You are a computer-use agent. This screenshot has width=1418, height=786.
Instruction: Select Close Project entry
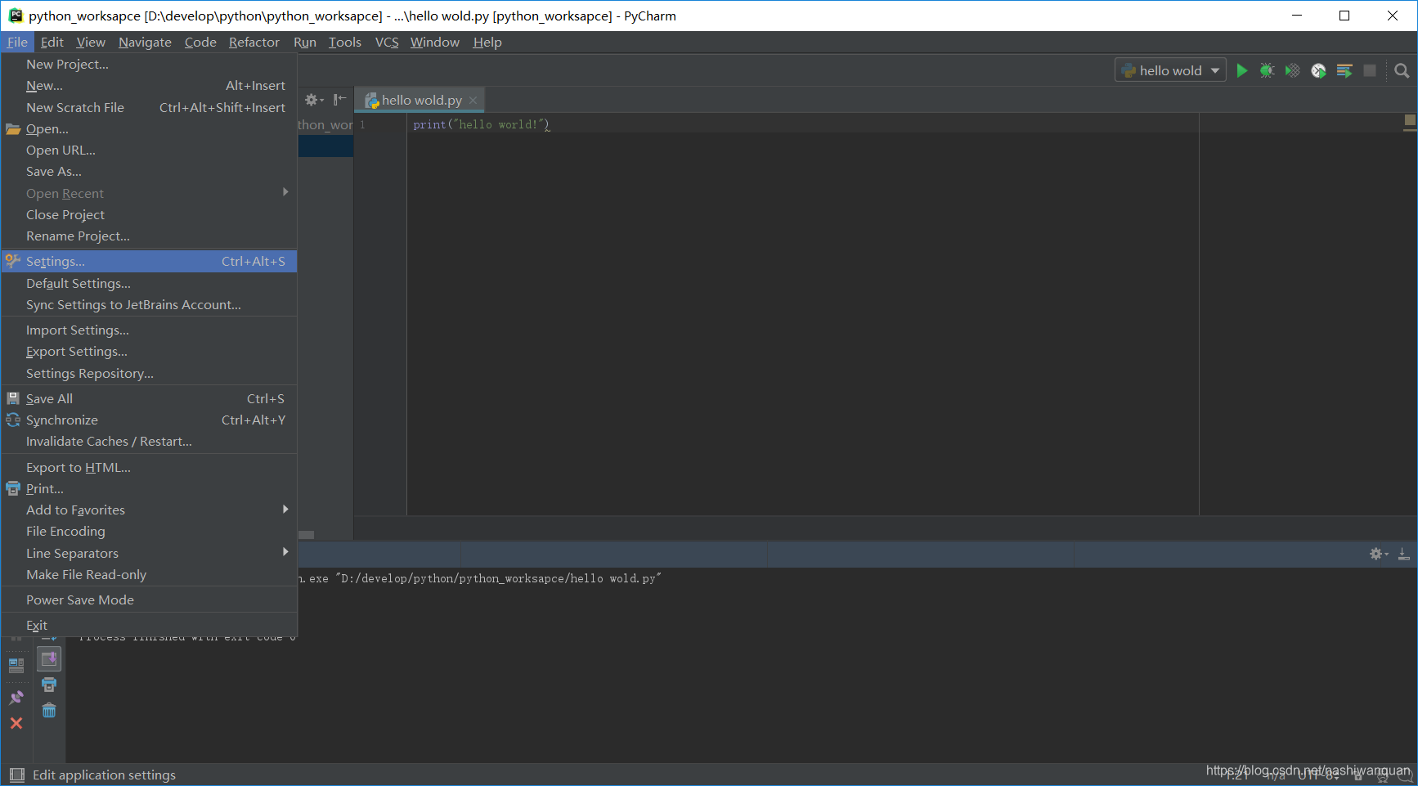click(x=149, y=214)
